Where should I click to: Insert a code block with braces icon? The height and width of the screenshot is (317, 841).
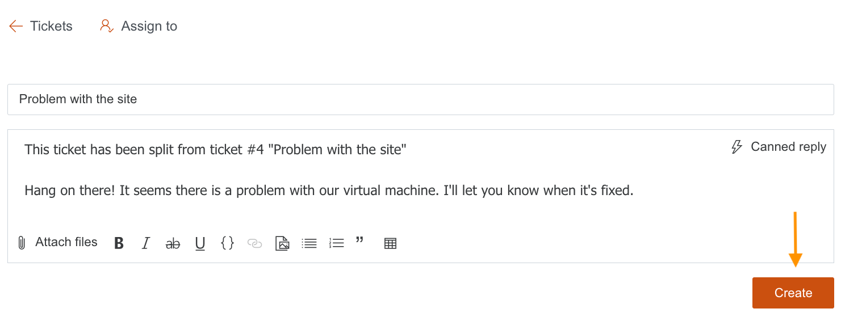coord(227,243)
